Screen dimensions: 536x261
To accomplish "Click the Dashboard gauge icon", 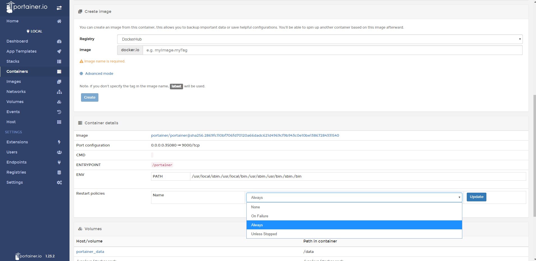I will 59,41.
